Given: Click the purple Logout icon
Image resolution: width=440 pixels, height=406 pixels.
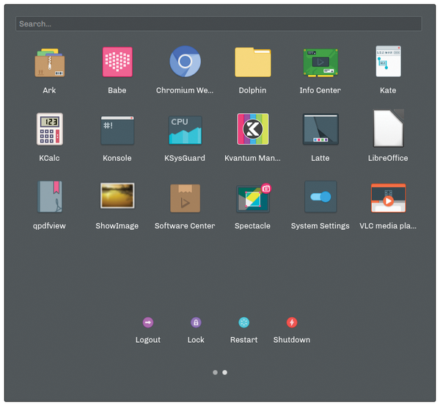Looking at the screenshot, I should point(148,322).
